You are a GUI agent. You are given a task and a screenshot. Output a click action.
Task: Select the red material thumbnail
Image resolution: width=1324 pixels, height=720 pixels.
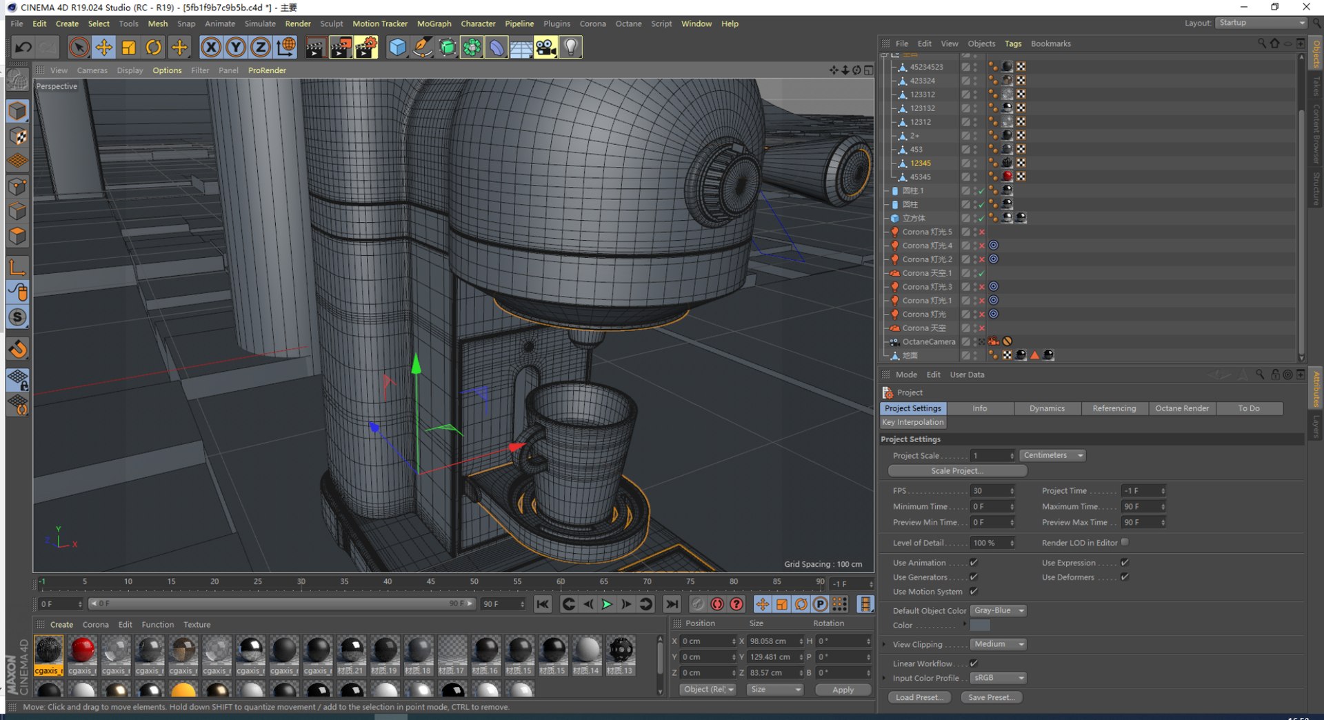coord(82,650)
